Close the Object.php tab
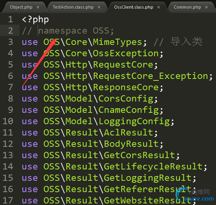This screenshot has width=216, height=205. pos(38,7)
